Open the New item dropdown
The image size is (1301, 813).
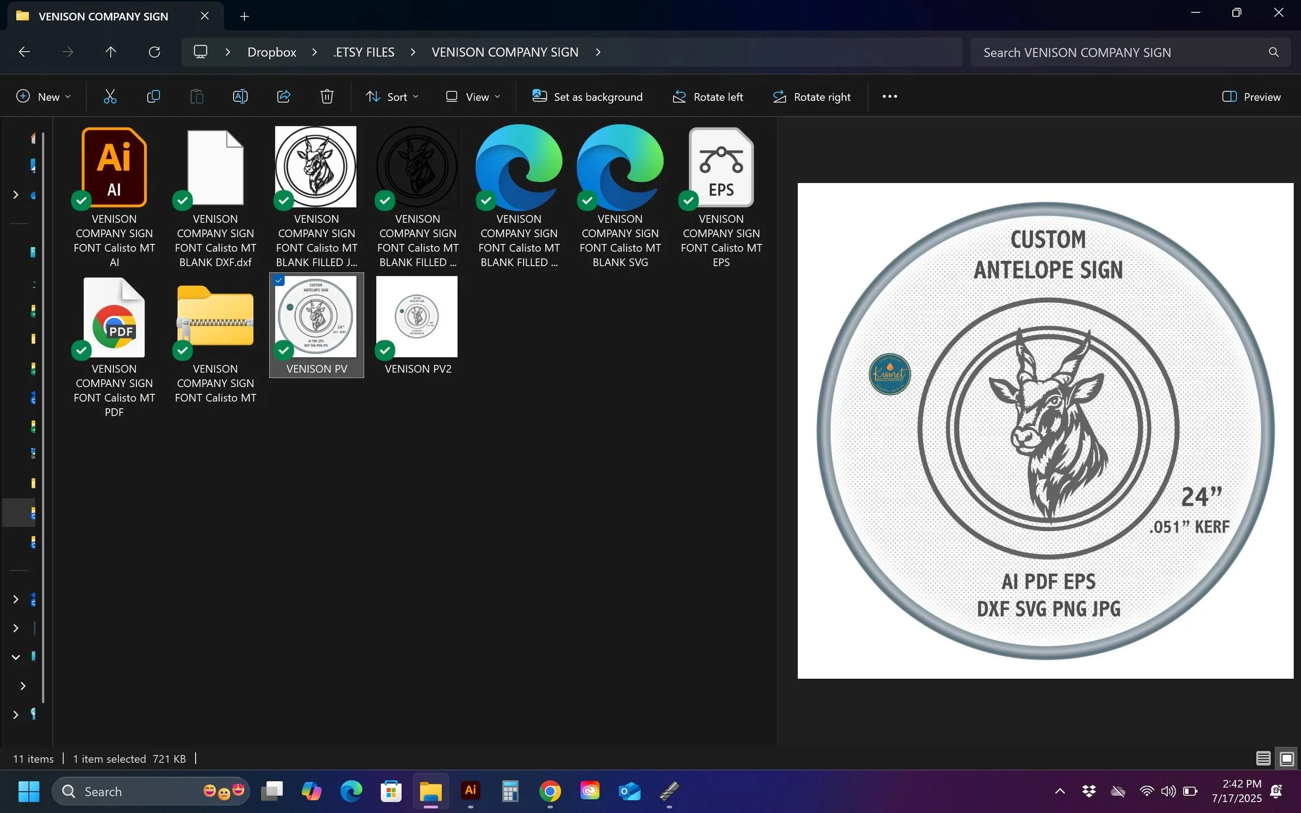click(43, 97)
